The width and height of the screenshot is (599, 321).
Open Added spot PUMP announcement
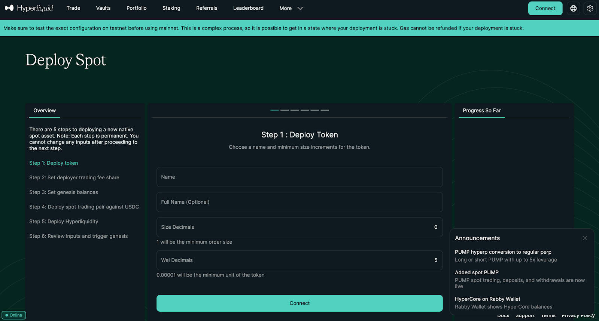(x=520, y=279)
